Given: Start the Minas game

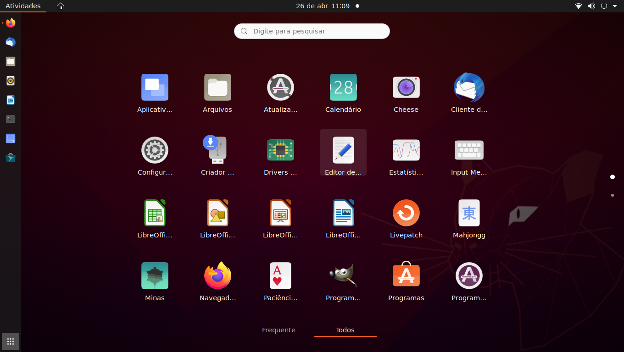Looking at the screenshot, I should [x=155, y=275].
